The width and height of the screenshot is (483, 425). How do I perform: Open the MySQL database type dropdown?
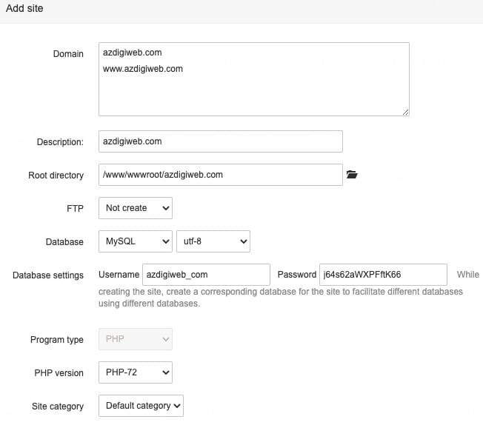(136, 241)
